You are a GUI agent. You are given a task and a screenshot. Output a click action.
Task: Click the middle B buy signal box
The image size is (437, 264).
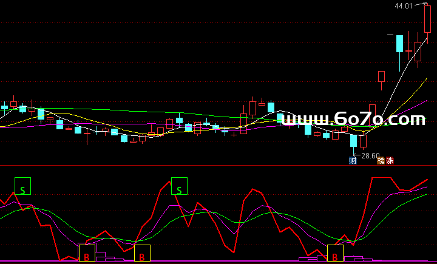tap(142, 254)
